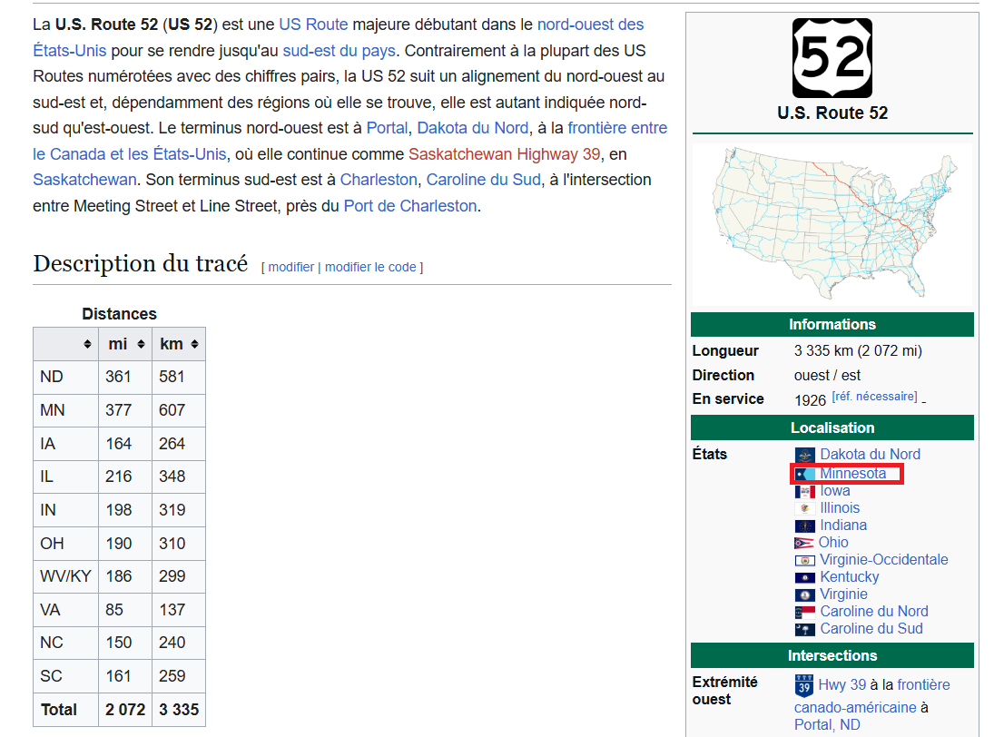Click the Minnesota flag icon

pos(804,474)
